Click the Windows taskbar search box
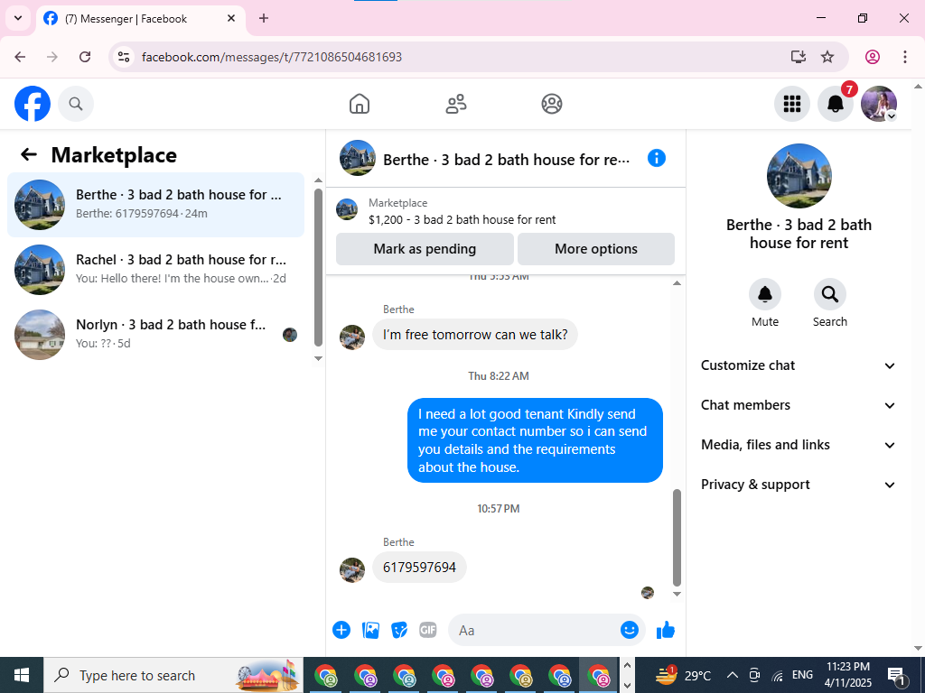This screenshot has height=693, width=925. pyautogui.click(x=173, y=675)
